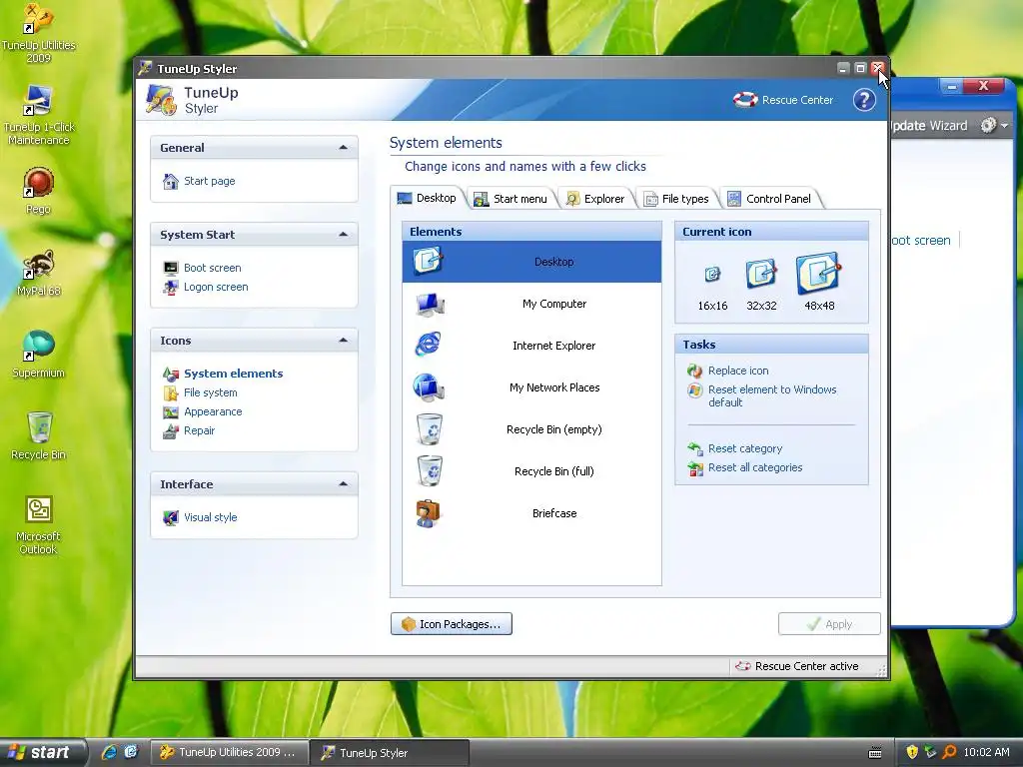Click the Start page house icon
Image resolution: width=1023 pixels, height=767 pixels.
click(x=170, y=182)
